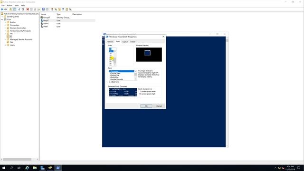Open the File menu
Viewport: 304px width, 171px height.
(x=3, y=5)
